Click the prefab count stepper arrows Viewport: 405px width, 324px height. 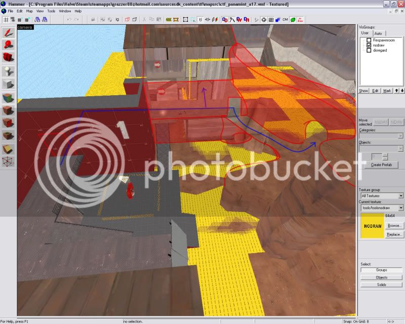click(385, 156)
